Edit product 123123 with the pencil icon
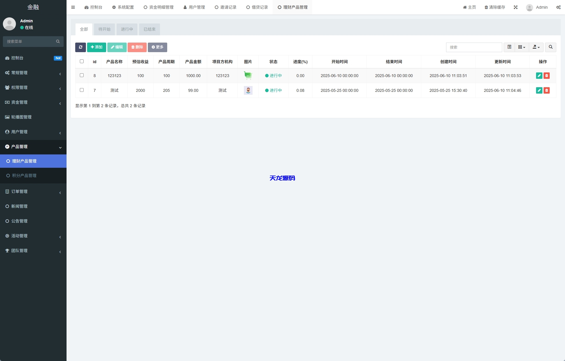Image resolution: width=565 pixels, height=361 pixels. (x=539, y=76)
